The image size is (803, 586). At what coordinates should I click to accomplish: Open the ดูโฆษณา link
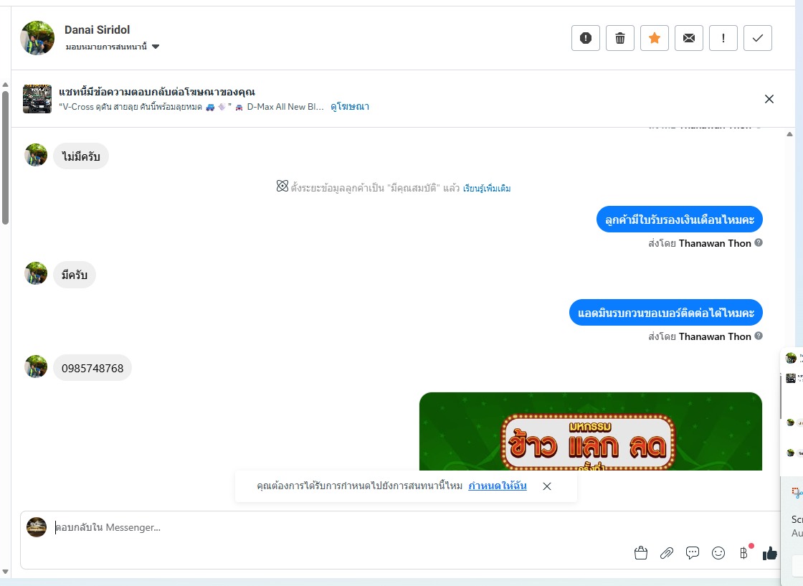(350, 107)
